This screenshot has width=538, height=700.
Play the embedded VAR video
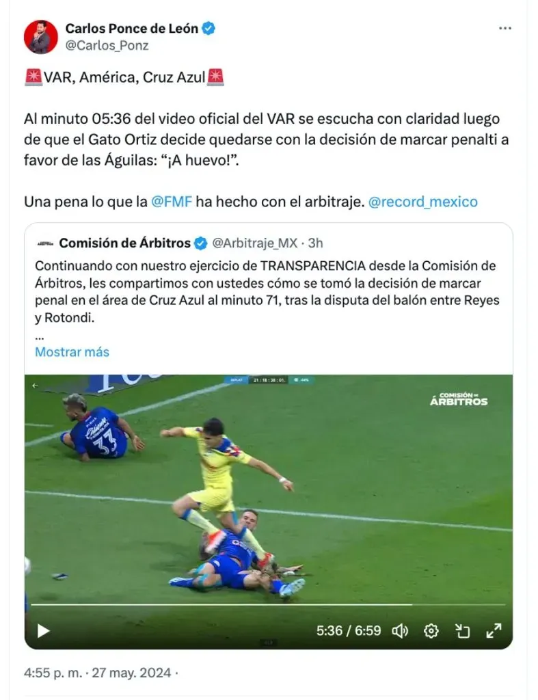coord(43,631)
